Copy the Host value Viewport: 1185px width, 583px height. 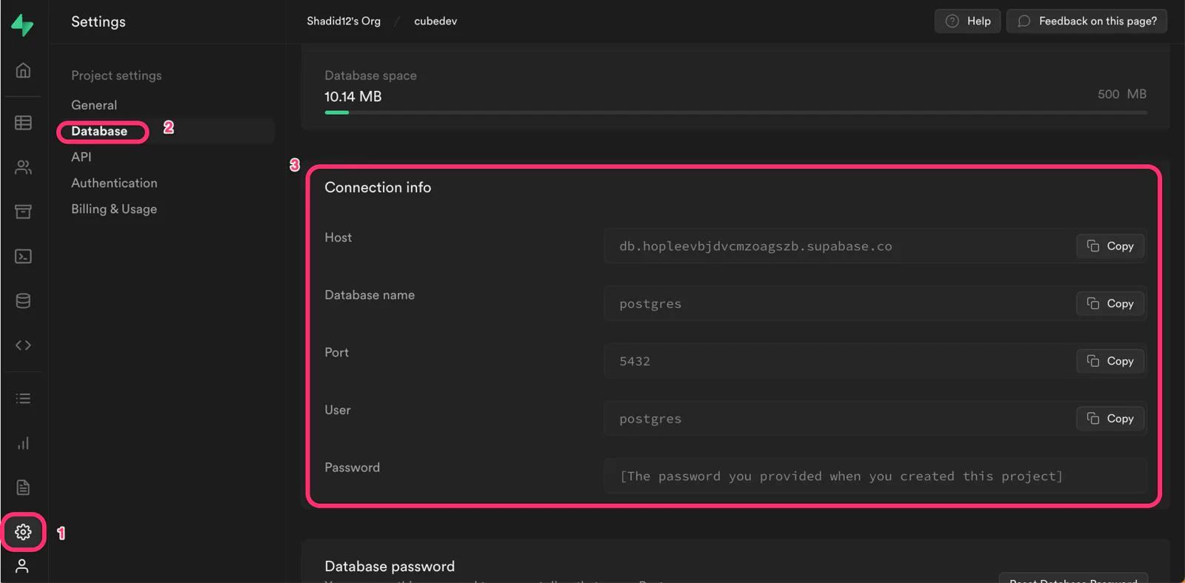click(x=1110, y=246)
